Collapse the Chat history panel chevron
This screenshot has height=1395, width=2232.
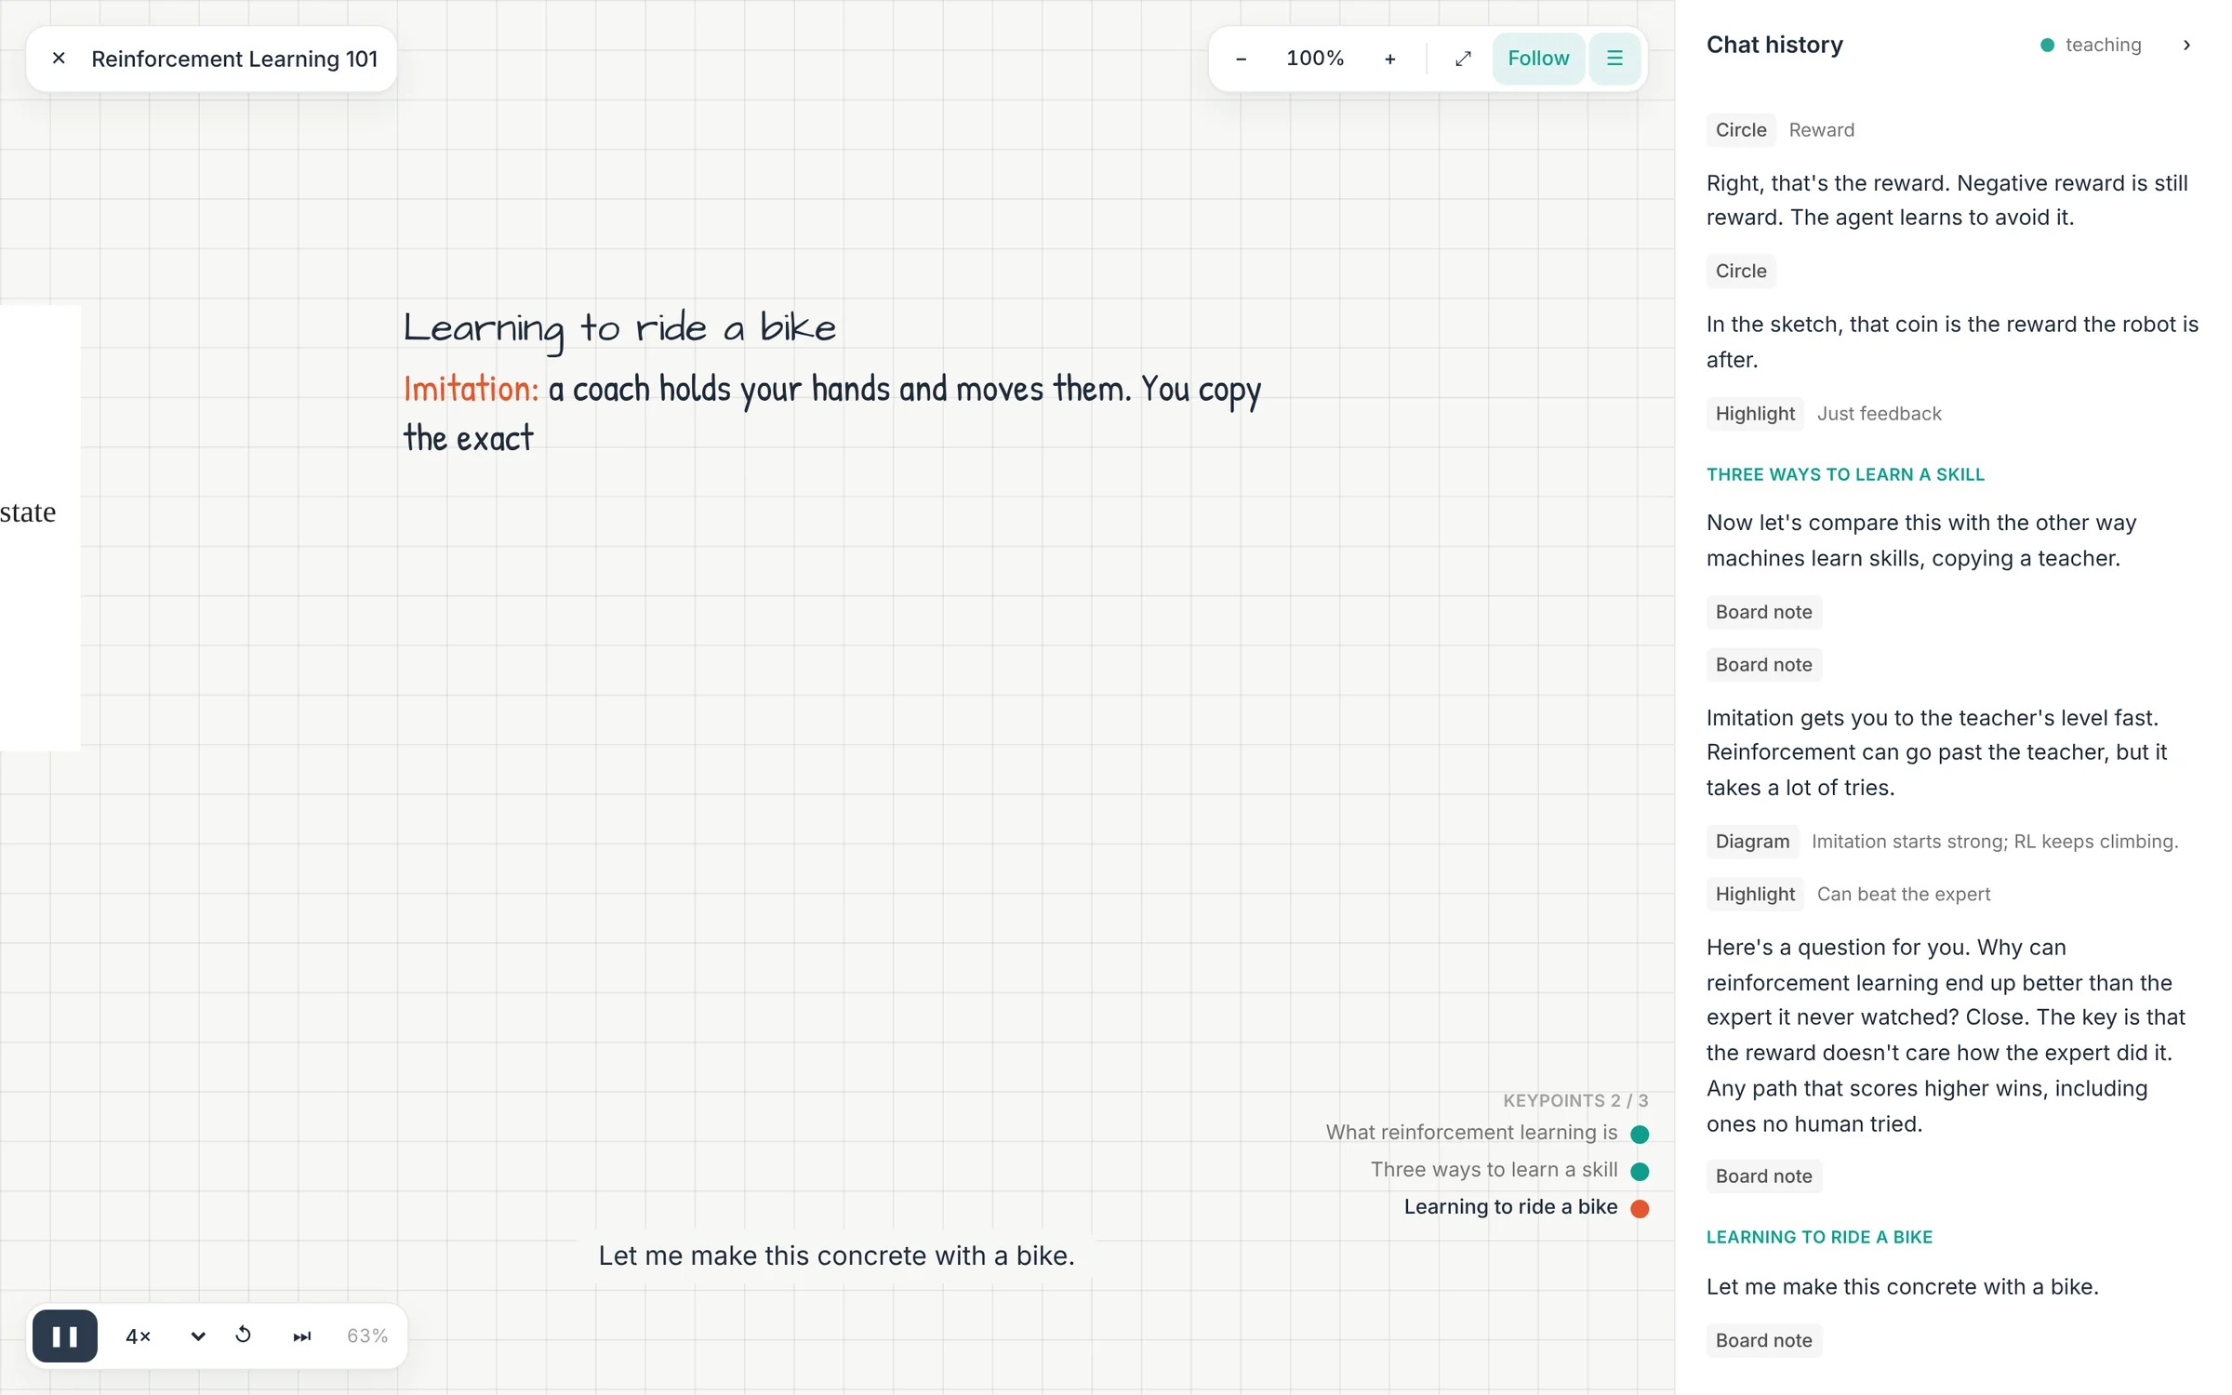coord(2186,45)
